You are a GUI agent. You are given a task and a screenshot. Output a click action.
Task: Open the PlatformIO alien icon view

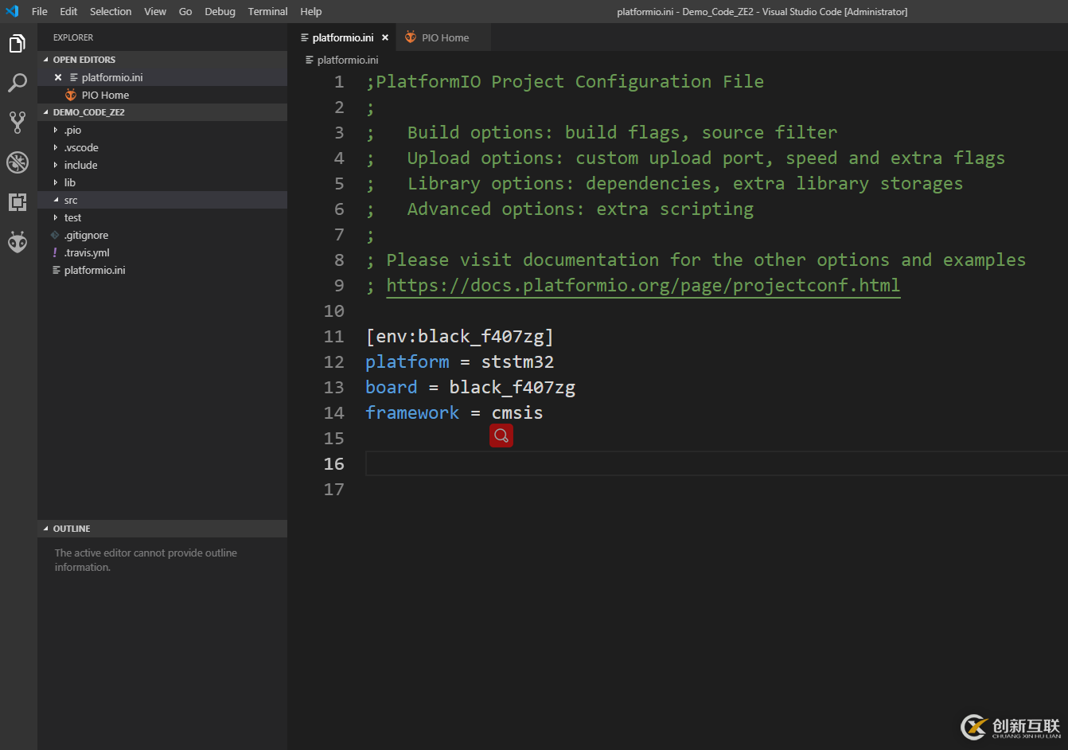(18, 242)
